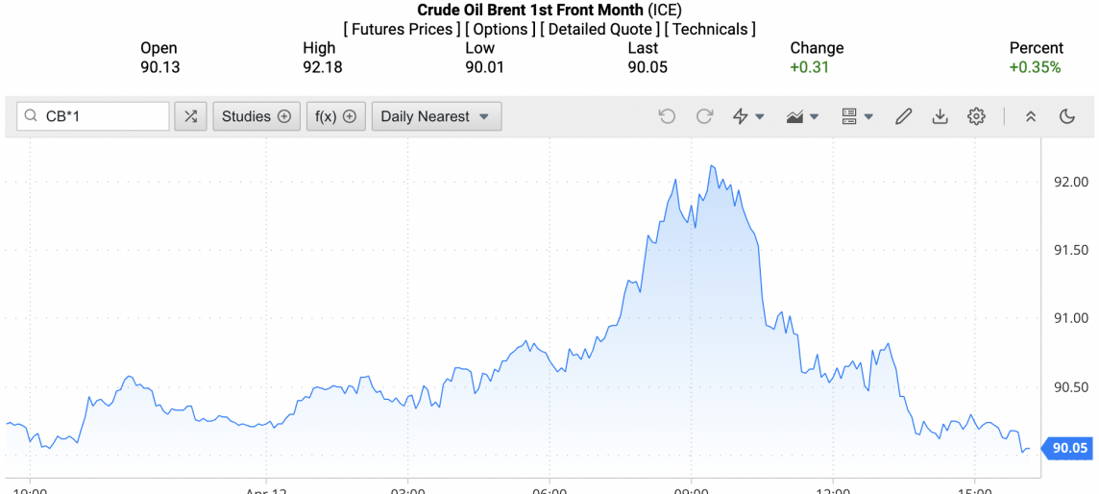Image resolution: width=1099 pixels, height=494 pixels.
Task: Go to Futures Prices link
Action: click(x=402, y=29)
